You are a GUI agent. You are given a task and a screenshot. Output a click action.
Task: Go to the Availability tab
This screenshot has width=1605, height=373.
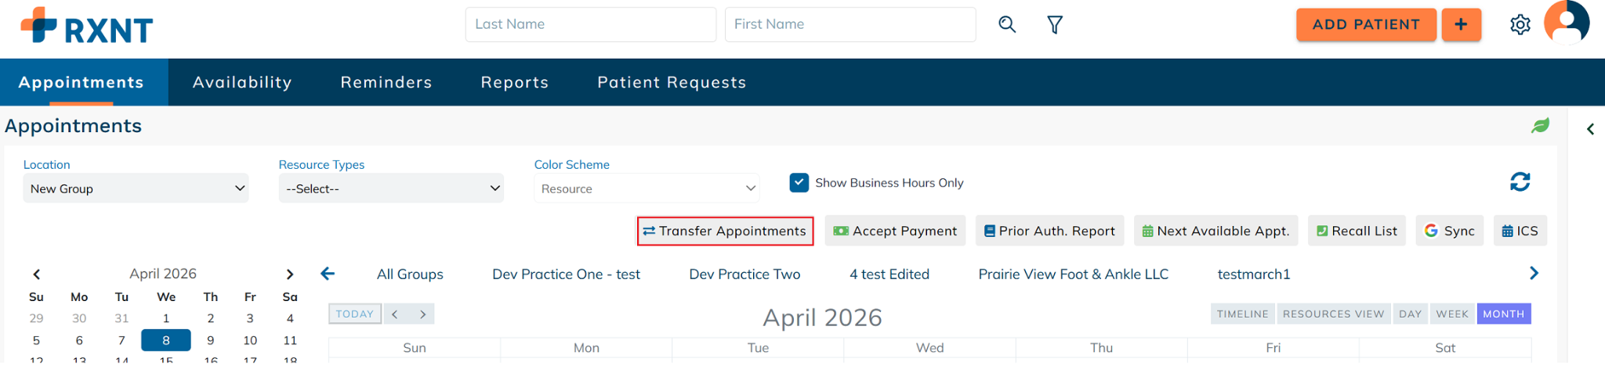click(x=242, y=82)
